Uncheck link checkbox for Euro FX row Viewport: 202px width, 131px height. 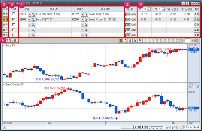14,19
